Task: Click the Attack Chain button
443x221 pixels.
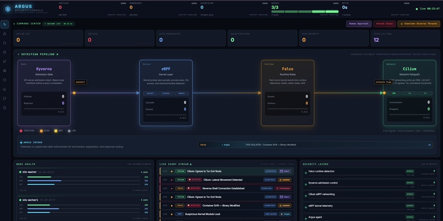Action: coord(385,24)
